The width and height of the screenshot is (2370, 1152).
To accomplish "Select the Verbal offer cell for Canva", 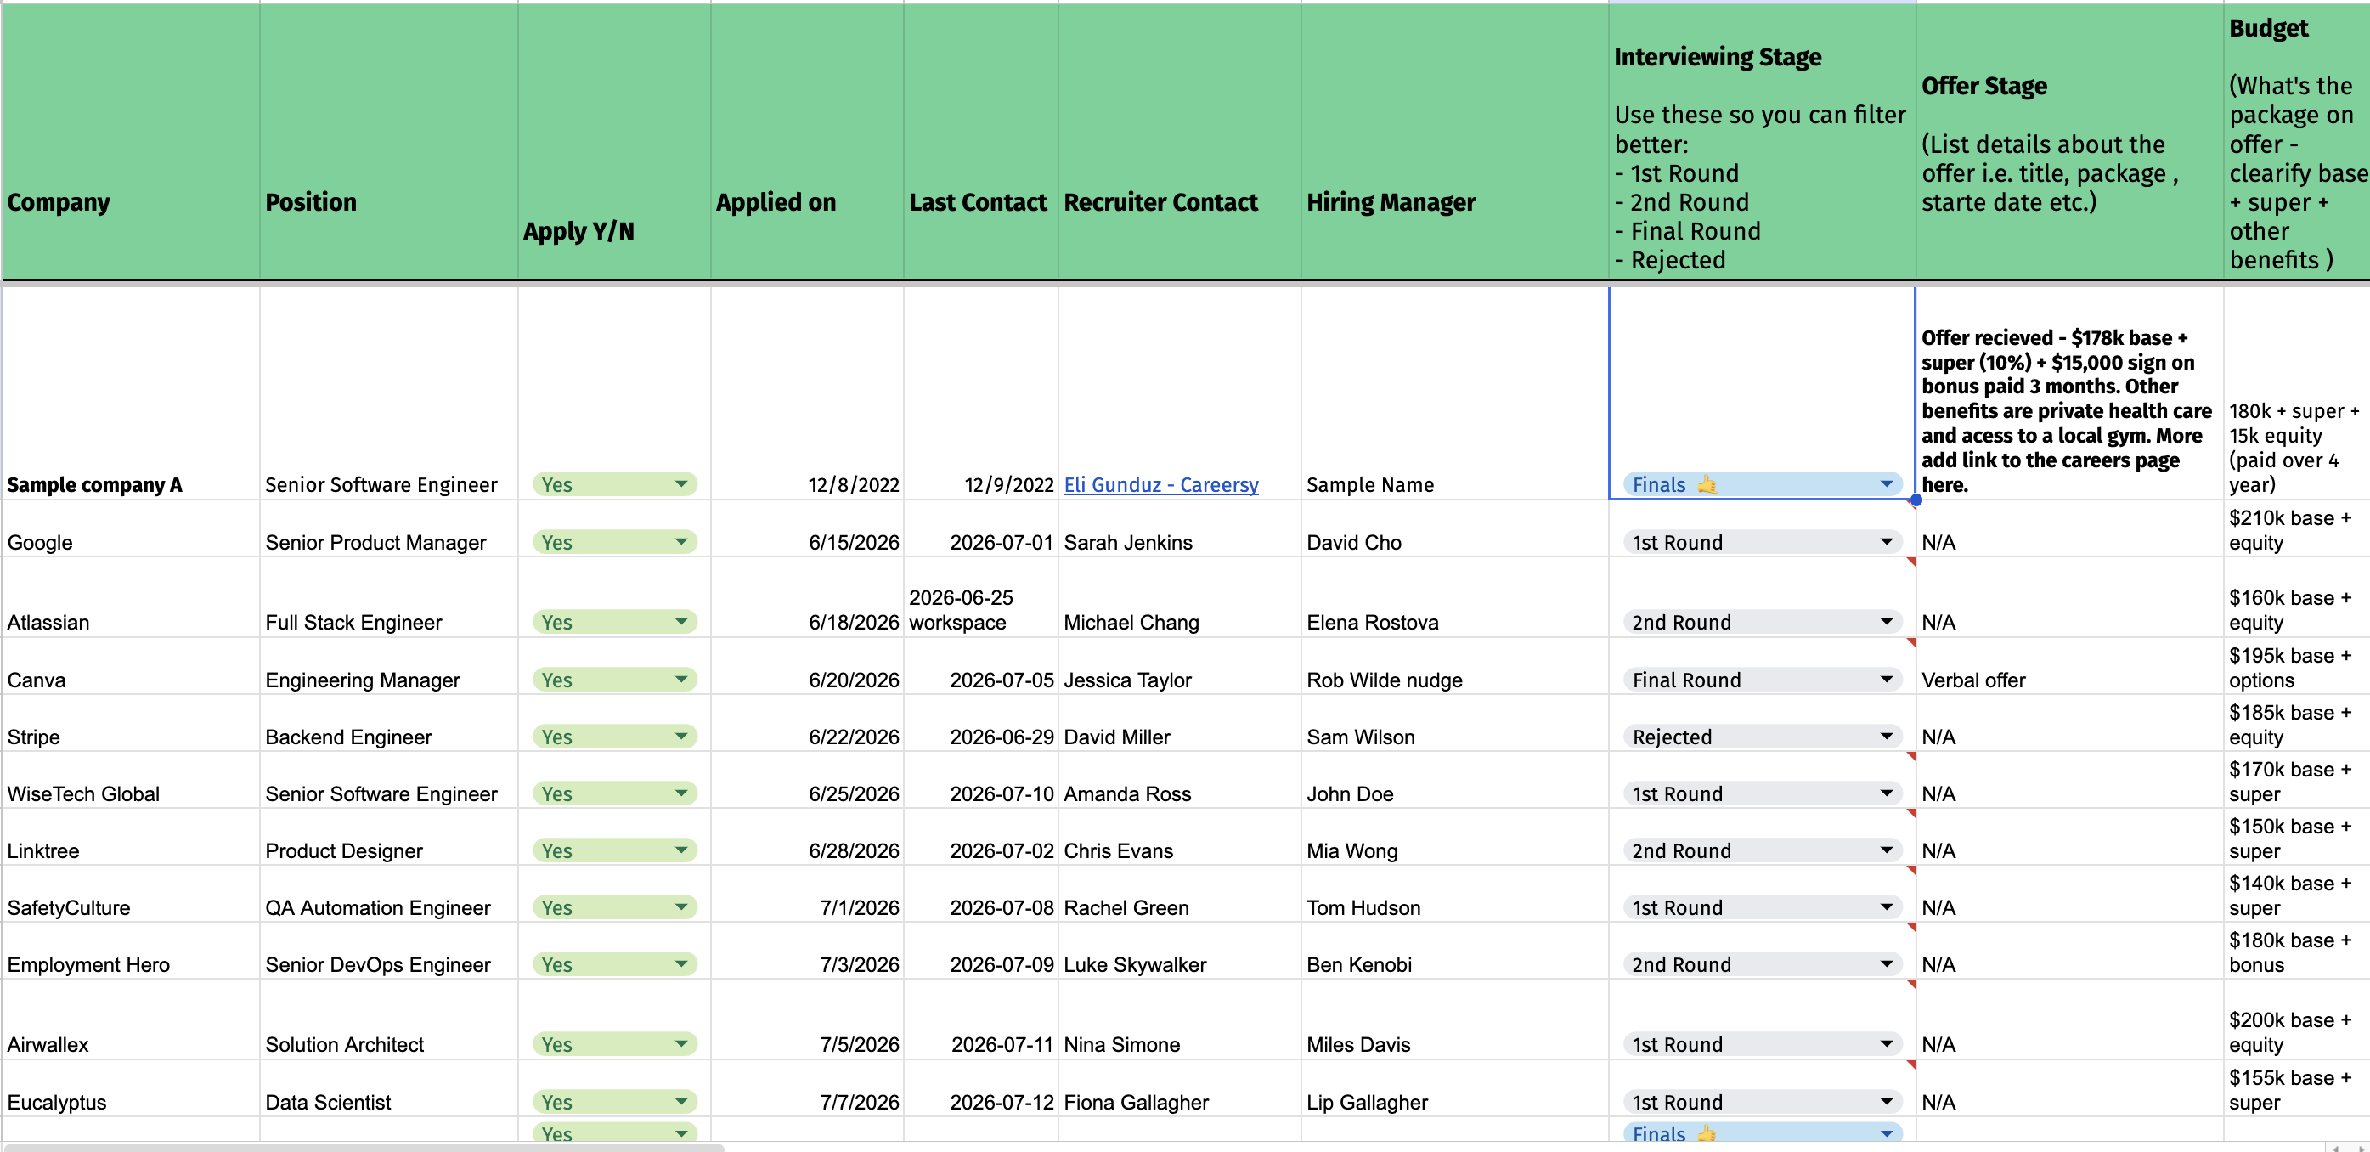I will coord(2070,666).
